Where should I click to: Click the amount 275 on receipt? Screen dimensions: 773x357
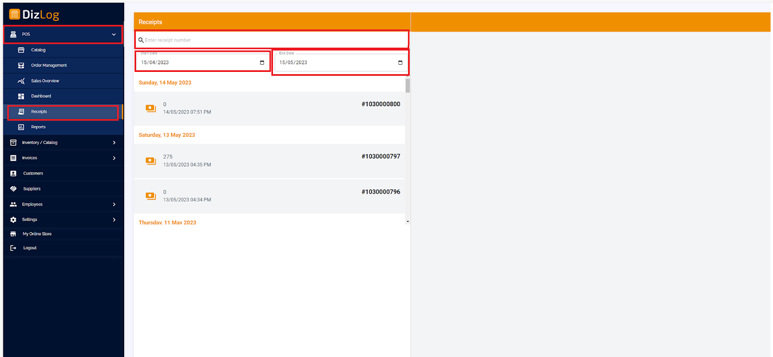point(168,157)
